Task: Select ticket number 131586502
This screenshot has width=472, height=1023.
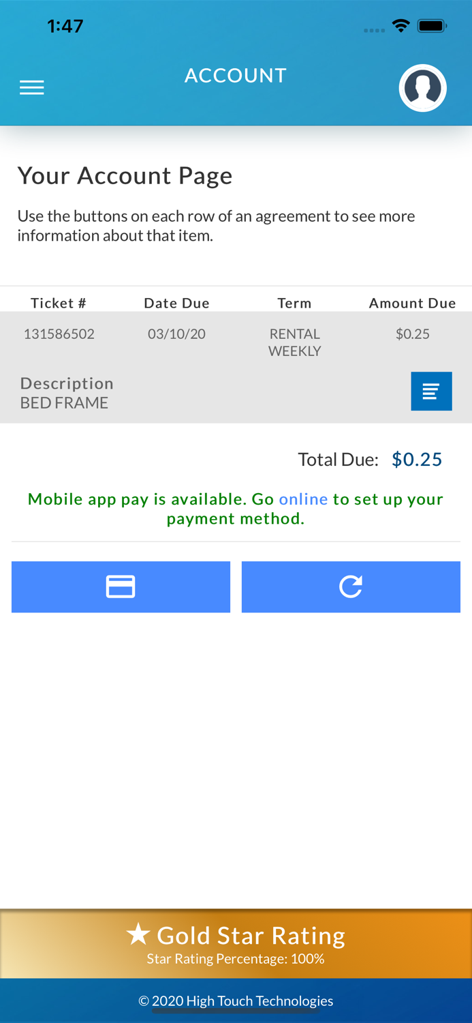Action: pyautogui.click(x=59, y=333)
